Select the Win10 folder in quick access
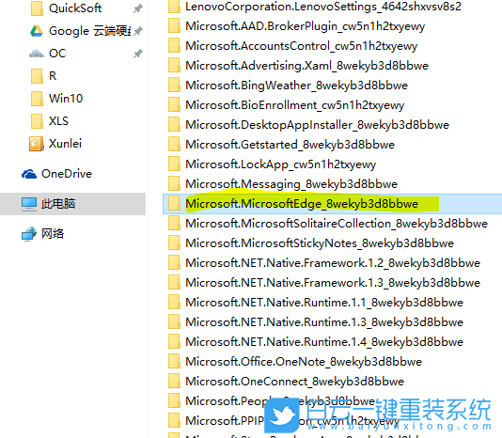The height and width of the screenshot is (438, 502). (x=57, y=99)
